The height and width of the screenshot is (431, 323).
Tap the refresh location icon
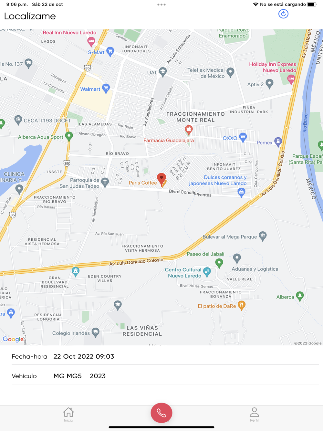tap(283, 14)
